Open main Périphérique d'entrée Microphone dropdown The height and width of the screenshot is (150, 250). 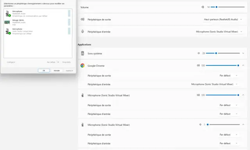(x=219, y=32)
